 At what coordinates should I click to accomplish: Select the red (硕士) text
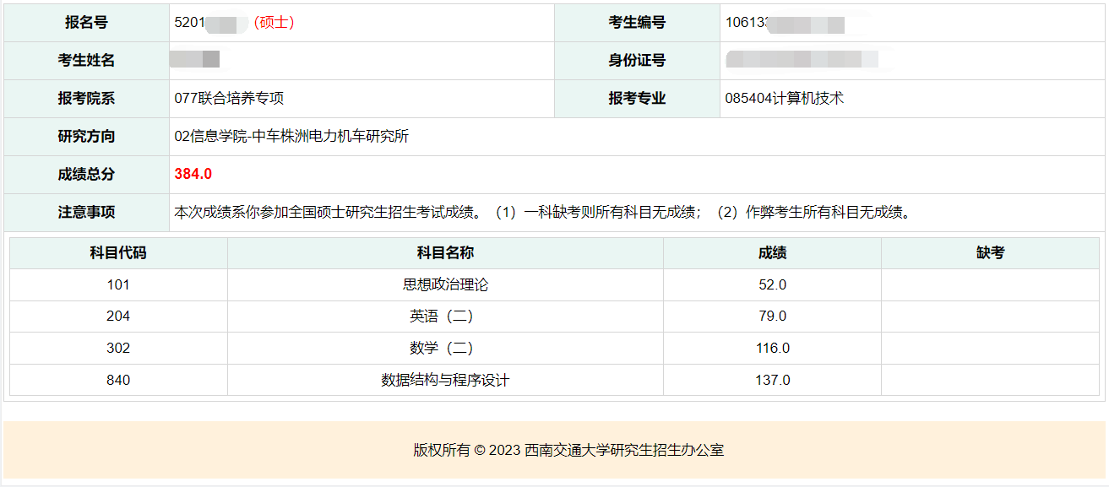274,23
